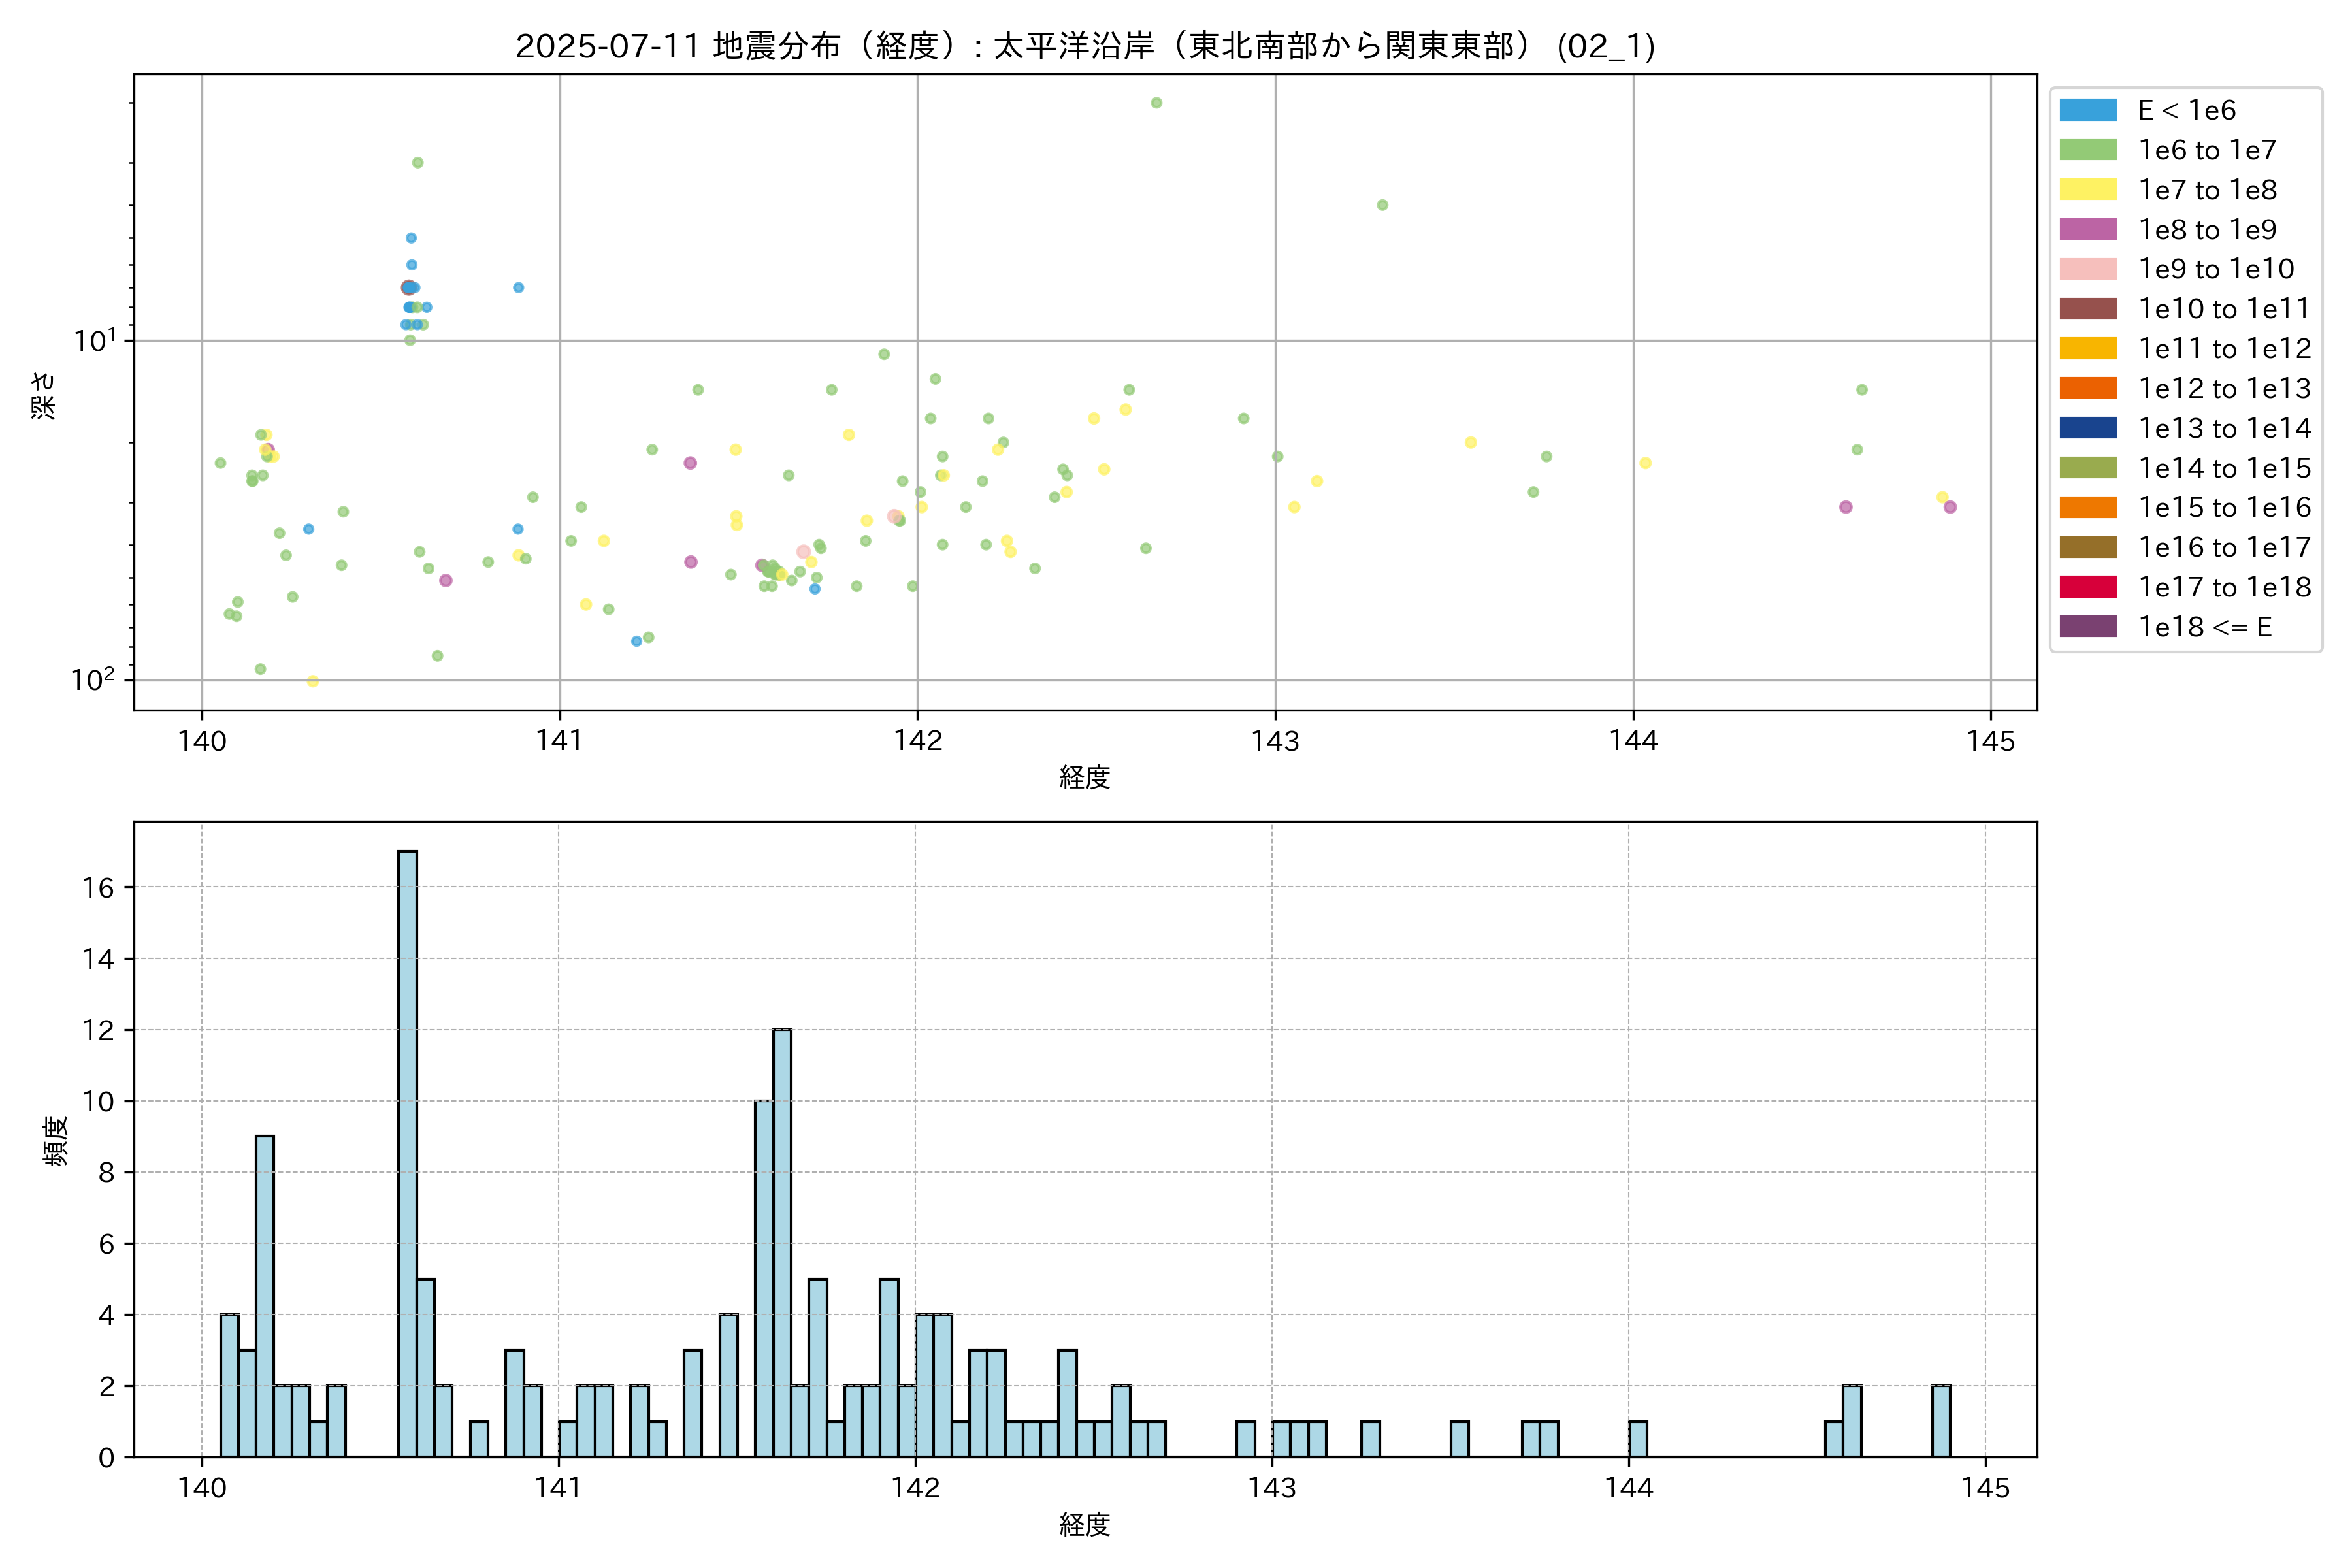
Task: Click the histogram bar with frequency 9
Action: coord(264,1296)
